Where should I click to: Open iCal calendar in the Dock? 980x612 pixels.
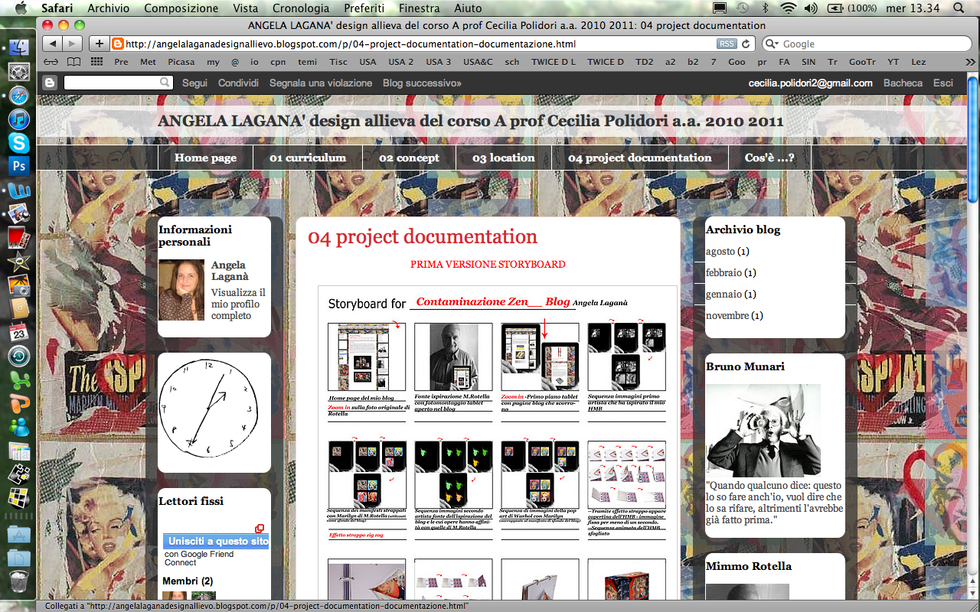pos(18,333)
